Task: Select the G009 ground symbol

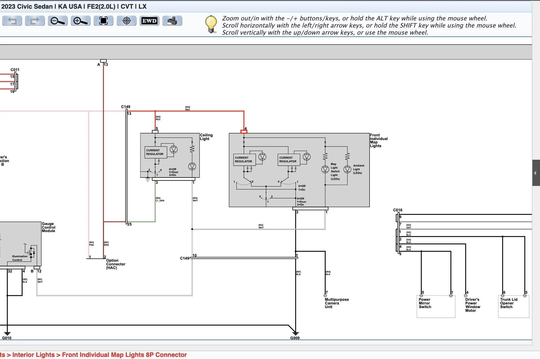Action: (x=295, y=334)
